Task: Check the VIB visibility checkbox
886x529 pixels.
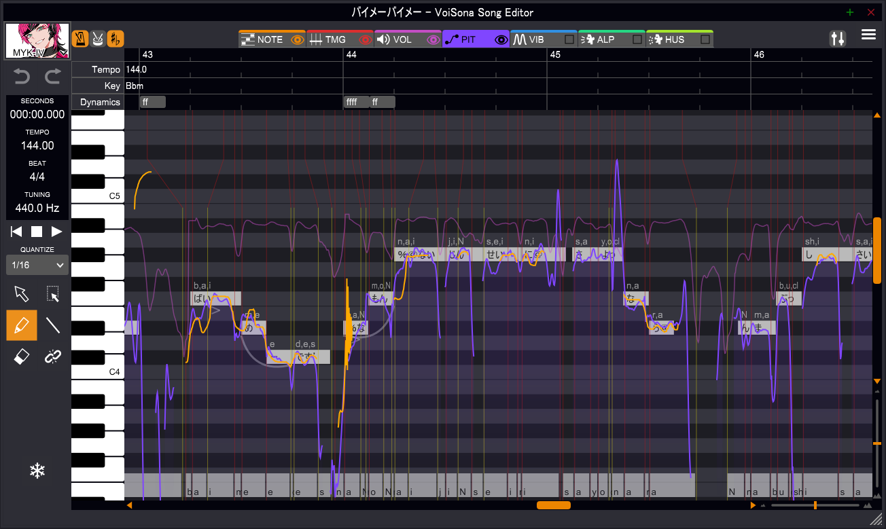Action: (569, 39)
